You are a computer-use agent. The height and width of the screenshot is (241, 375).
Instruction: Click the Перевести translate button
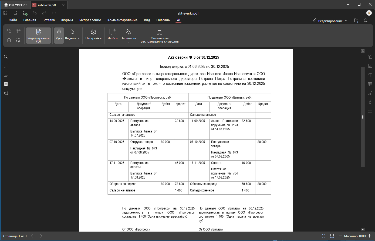tap(129, 34)
